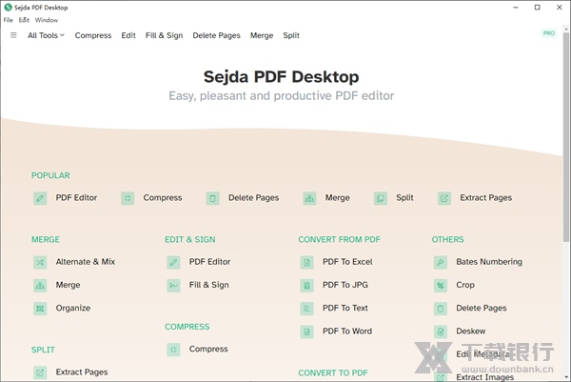Select Fill & Sign in the top toolbar
571x382 pixels.
[x=165, y=35]
